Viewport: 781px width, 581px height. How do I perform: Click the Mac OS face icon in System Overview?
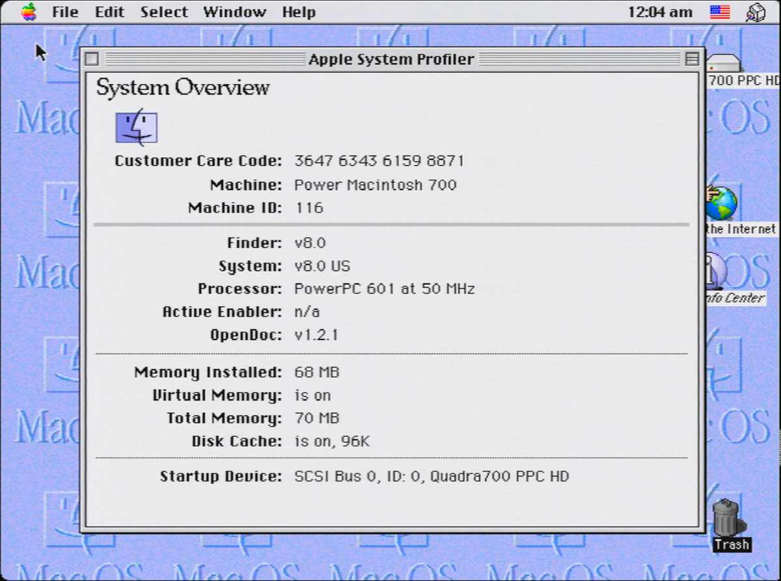coord(137,126)
